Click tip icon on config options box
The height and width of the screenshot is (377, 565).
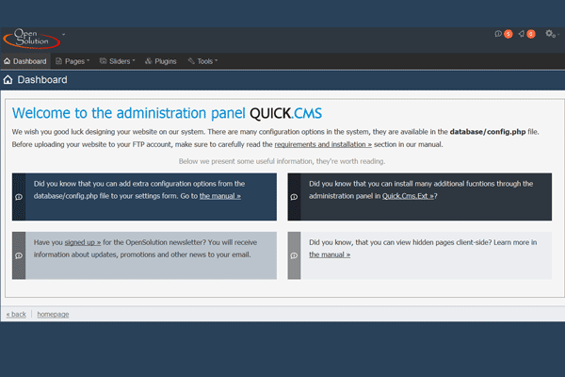19,197
